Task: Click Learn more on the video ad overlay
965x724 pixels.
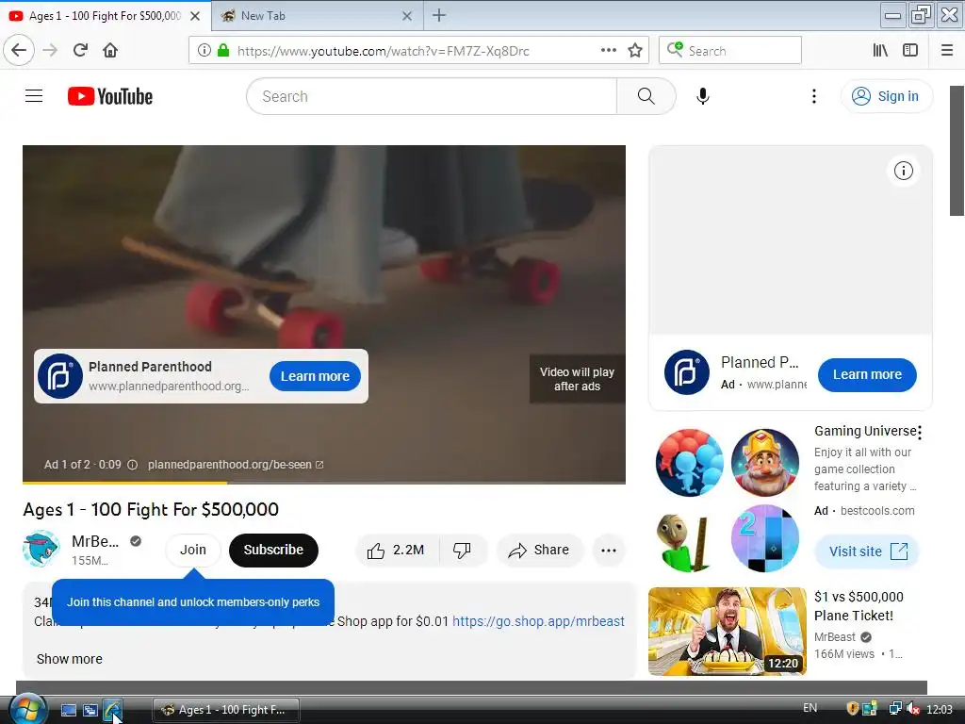Action: pyautogui.click(x=315, y=376)
